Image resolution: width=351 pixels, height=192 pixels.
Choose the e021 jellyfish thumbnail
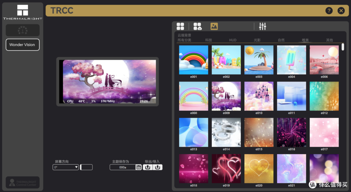292,169
